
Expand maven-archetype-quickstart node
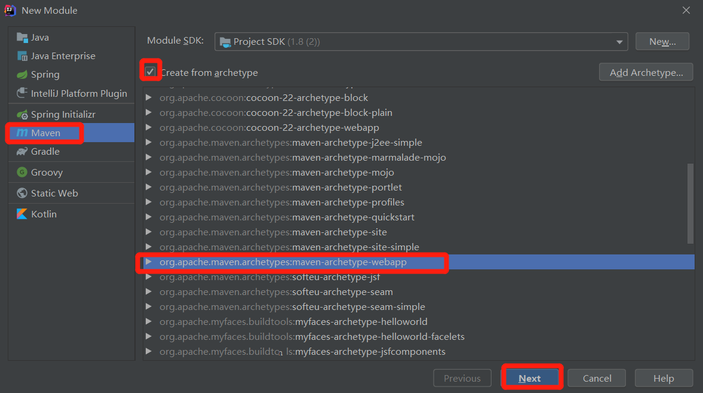[x=148, y=217]
